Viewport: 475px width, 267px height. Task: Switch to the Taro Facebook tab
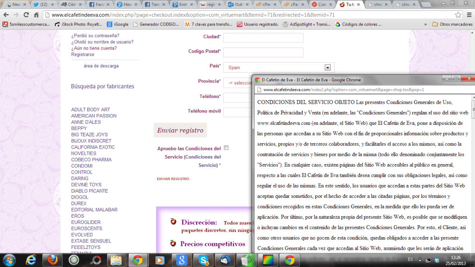(155, 5)
